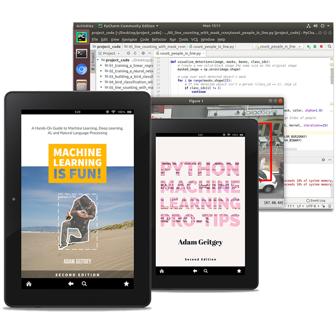Open the Project panel gear settings
This screenshot has width=336, height=336.
[143, 53]
